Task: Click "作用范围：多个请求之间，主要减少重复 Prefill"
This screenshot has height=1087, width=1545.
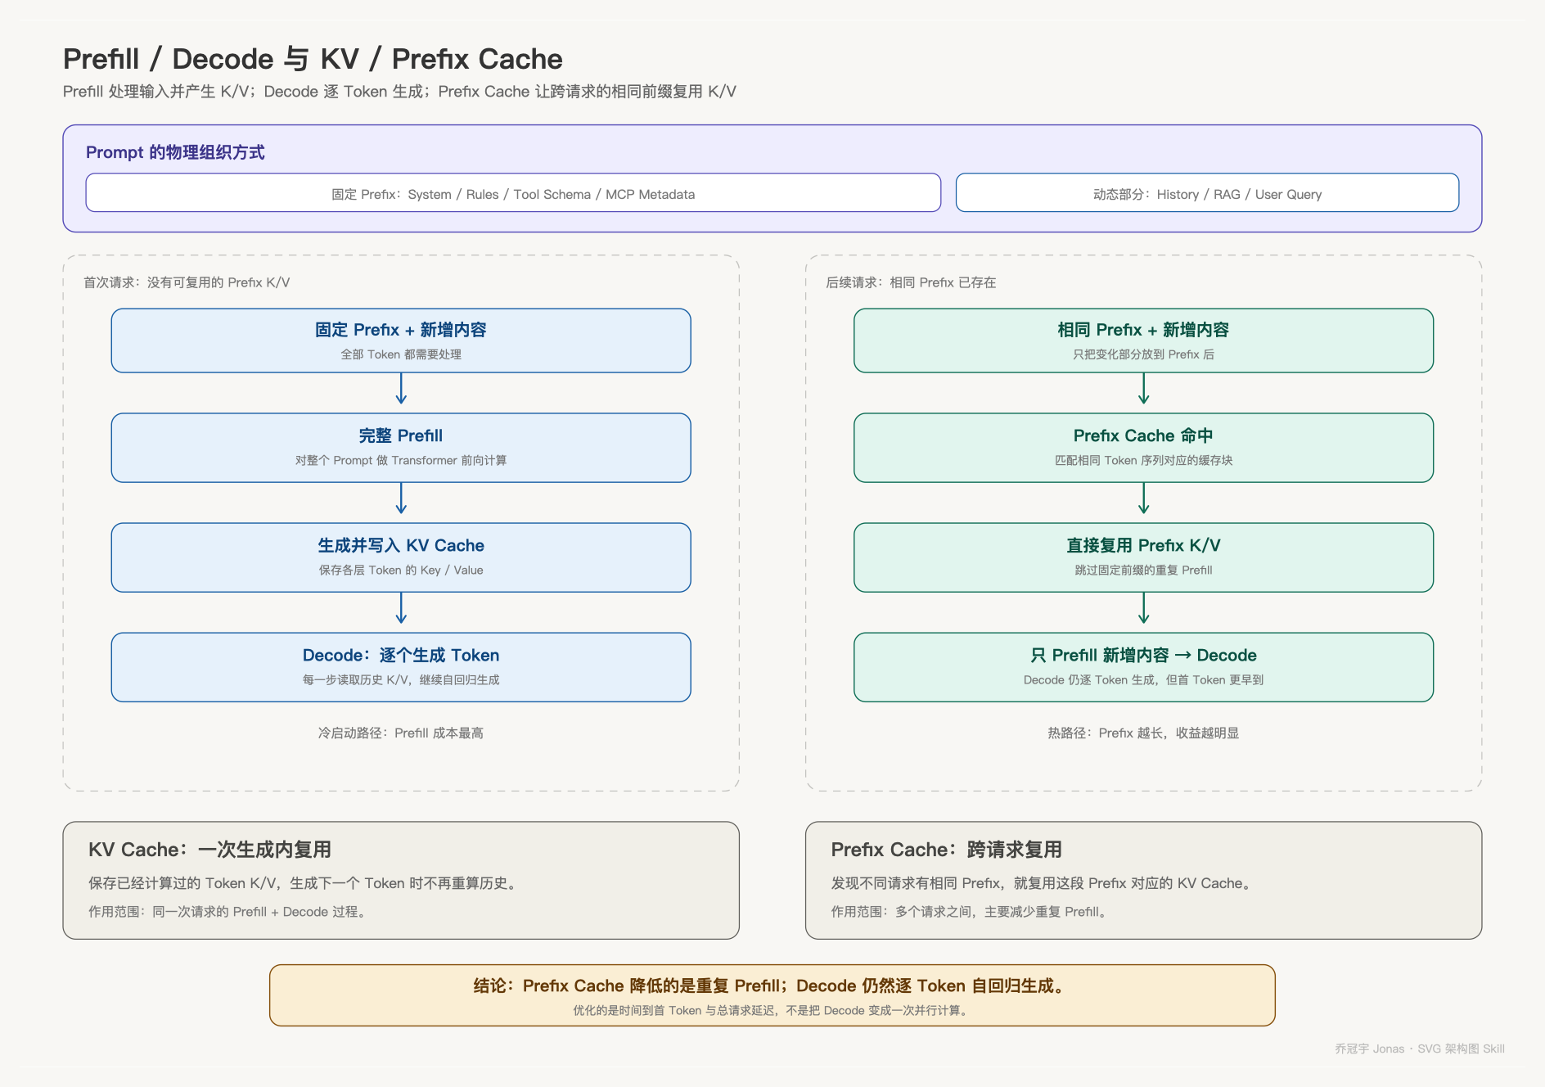Action: click(x=969, y=912)
